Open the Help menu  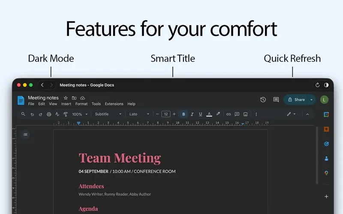coord(131,104)
